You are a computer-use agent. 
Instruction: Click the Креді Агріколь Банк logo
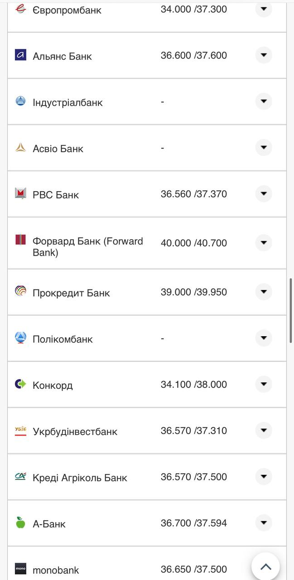pos(20,477)
